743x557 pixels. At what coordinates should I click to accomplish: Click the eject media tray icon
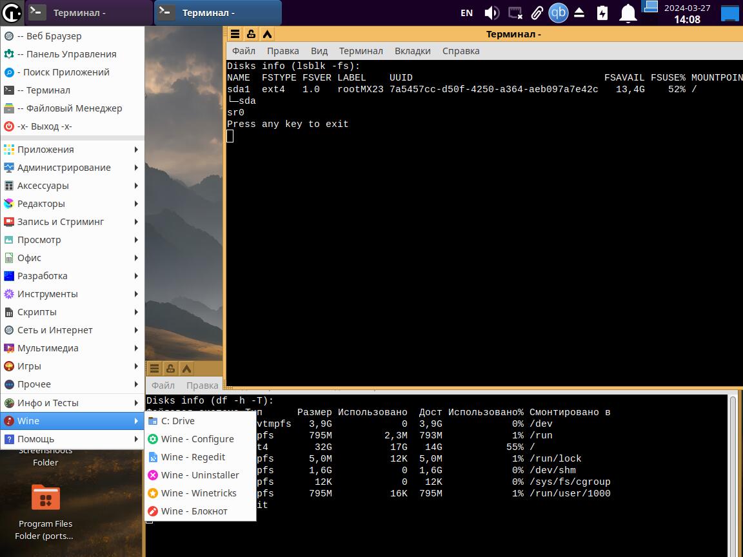point(579,13)
